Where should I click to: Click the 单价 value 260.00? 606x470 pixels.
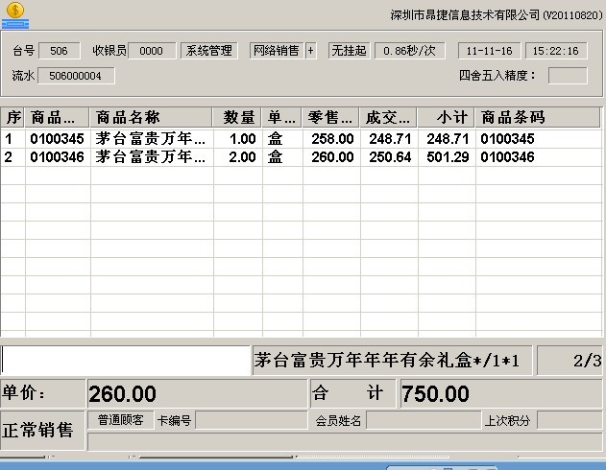(x=197, y=393)
